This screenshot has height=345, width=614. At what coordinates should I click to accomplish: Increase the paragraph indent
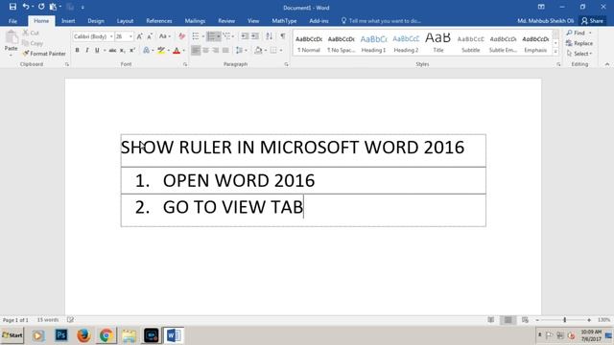click(255, 36)
